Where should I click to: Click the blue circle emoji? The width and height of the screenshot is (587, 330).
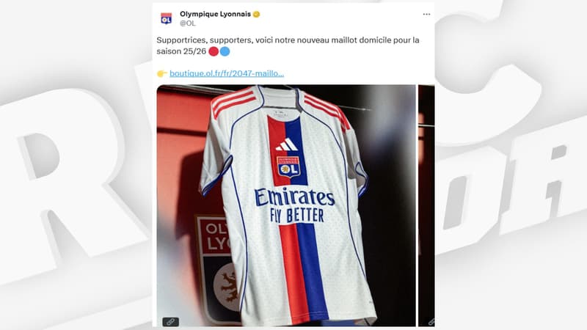point(225,51)
